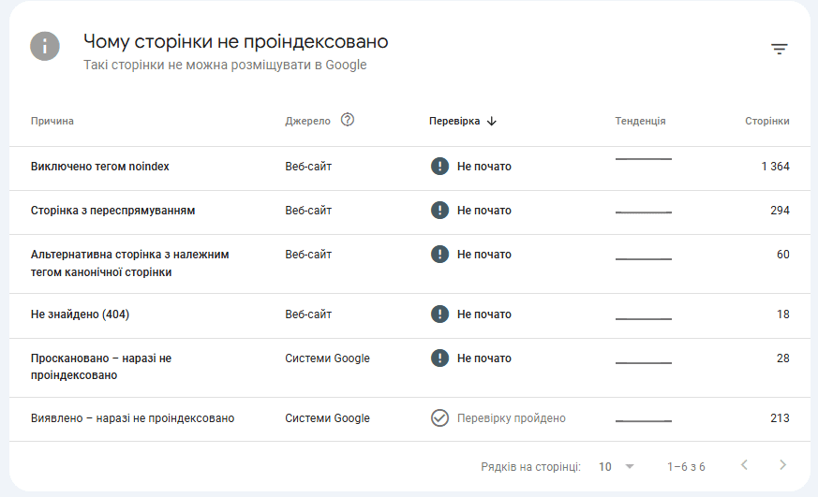Click trend sparkline in redirect row

click(643, 212)
